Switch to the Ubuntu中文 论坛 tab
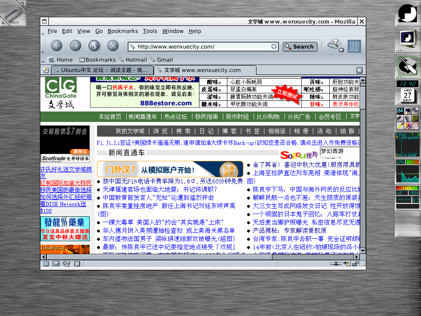 point(102,70)
